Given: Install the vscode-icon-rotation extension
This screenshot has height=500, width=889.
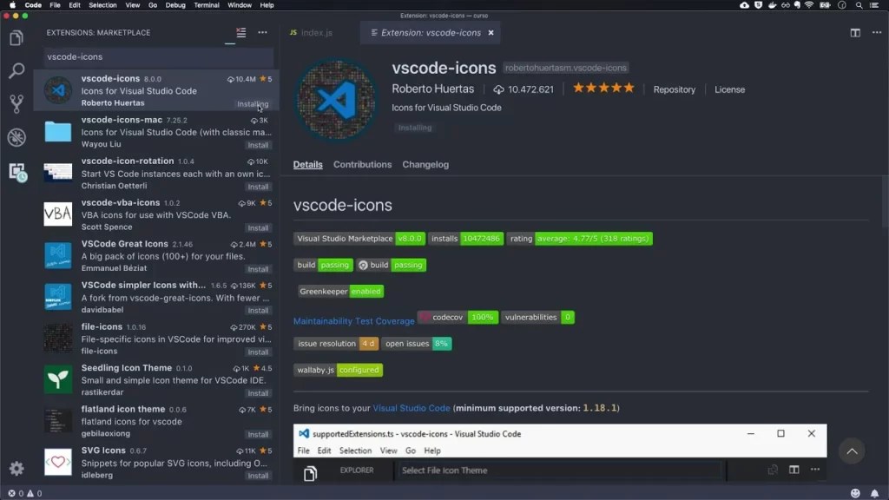Looking at the screenshot, I should point(258,187).
